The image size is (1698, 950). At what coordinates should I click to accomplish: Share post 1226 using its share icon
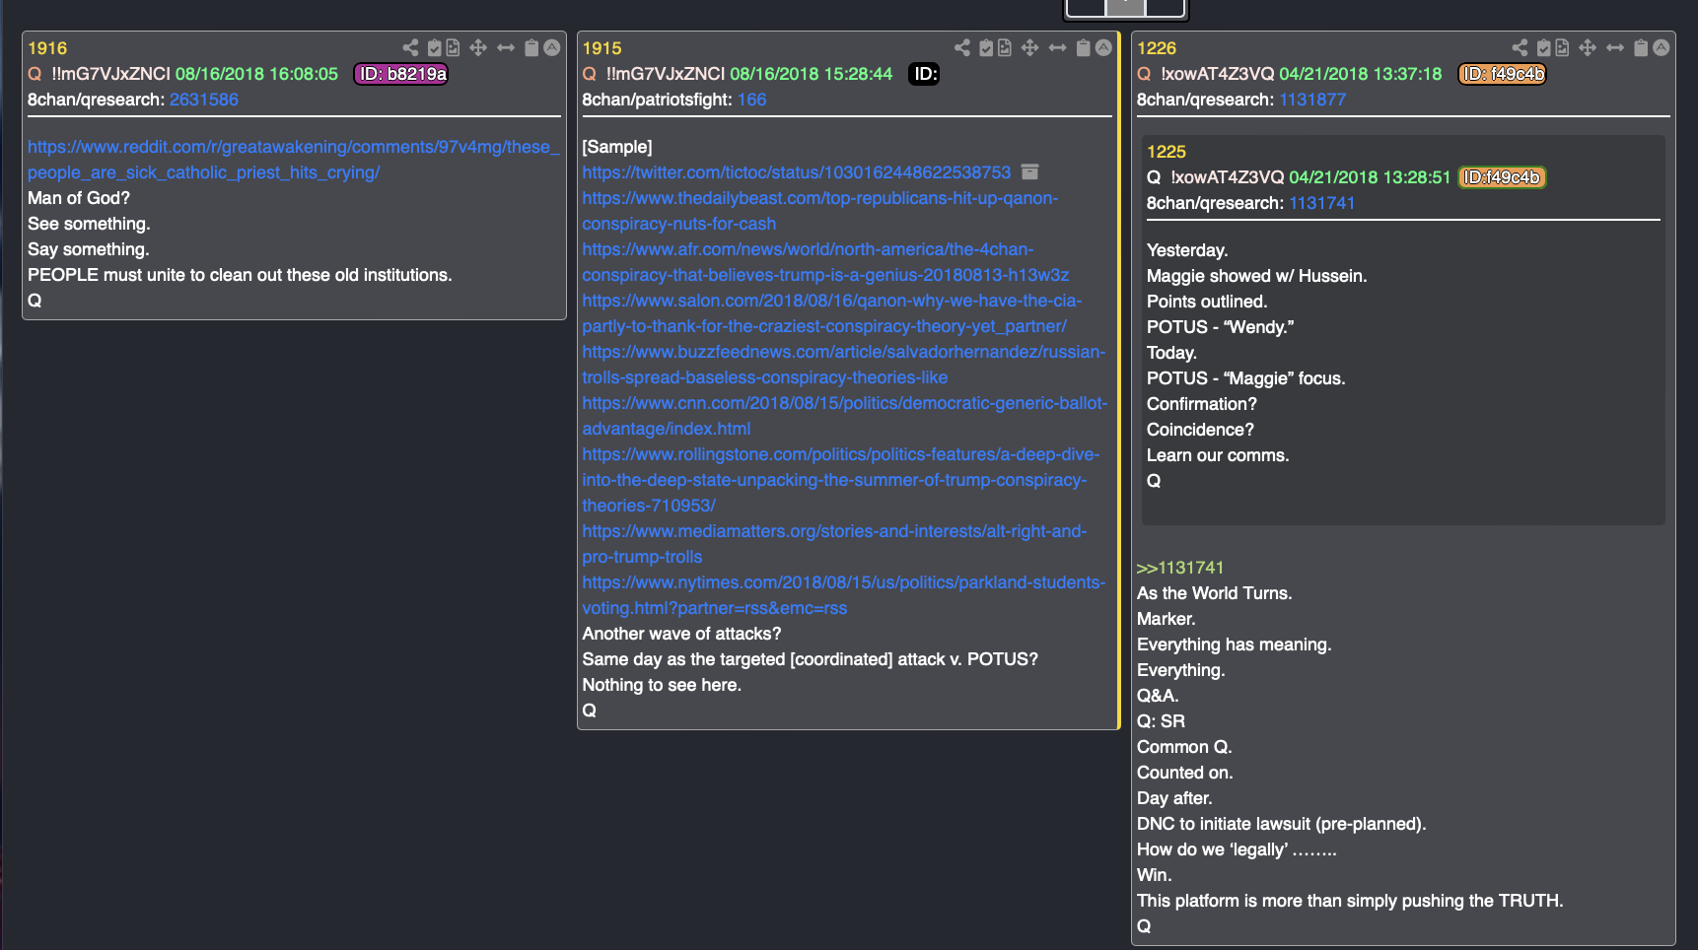coord(1520,47)
